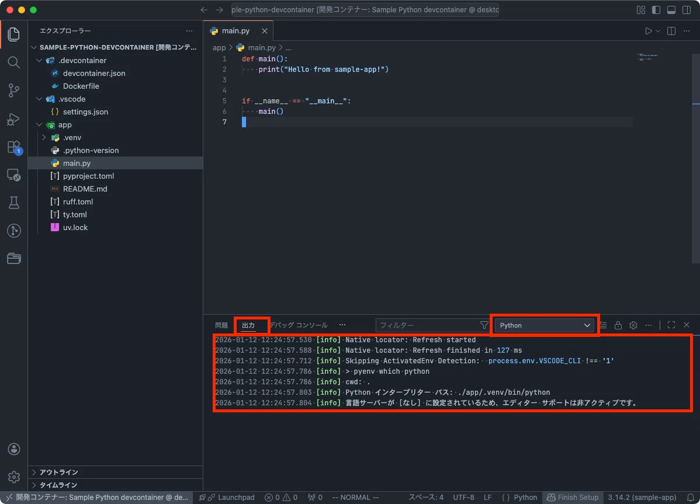Switch to the 問題 panel tab
This screenshot has height=504, width=700.
point(221,325)
